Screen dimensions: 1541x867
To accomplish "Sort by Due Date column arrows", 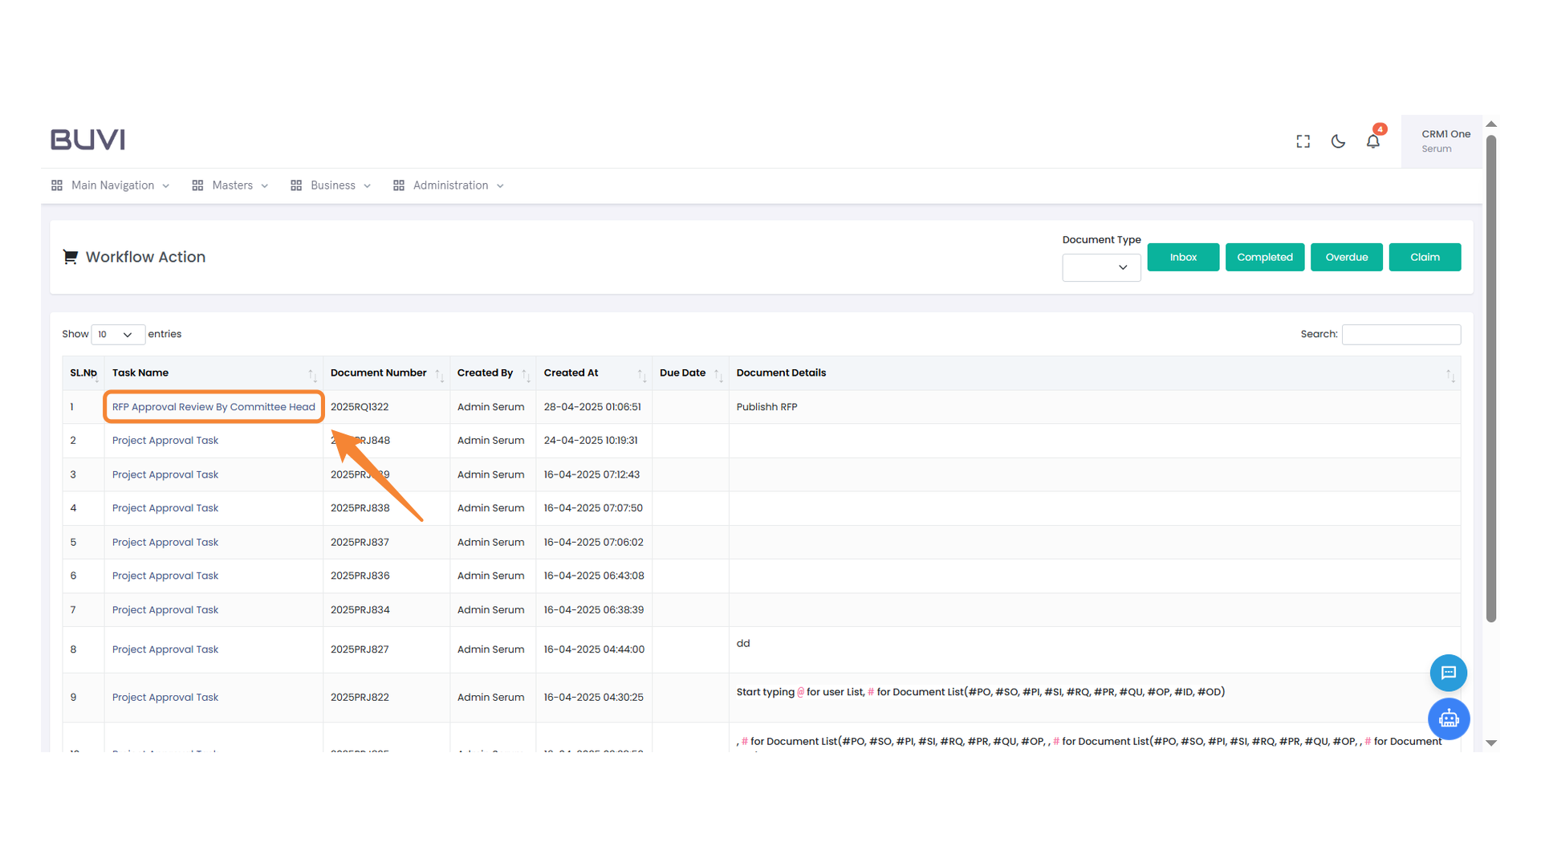I will (718, 375).
